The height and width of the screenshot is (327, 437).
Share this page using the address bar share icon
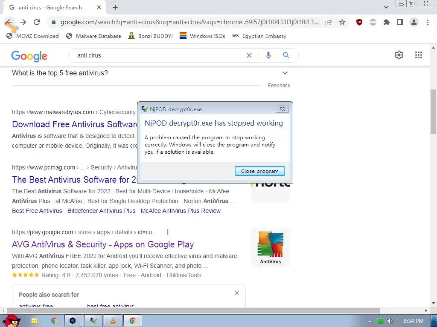point(329,23)
